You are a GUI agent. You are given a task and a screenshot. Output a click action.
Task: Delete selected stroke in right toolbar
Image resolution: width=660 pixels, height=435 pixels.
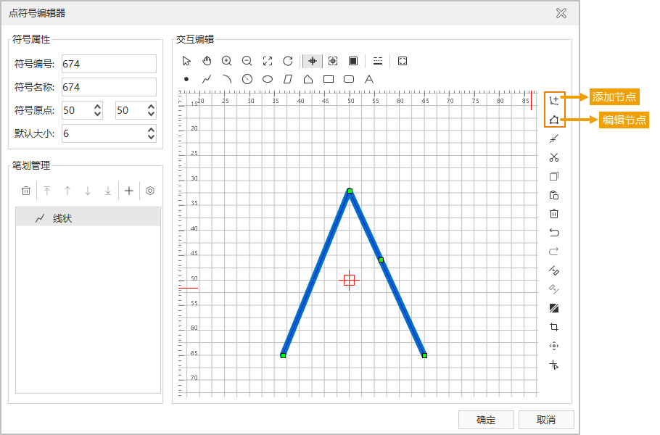[554, 214]
